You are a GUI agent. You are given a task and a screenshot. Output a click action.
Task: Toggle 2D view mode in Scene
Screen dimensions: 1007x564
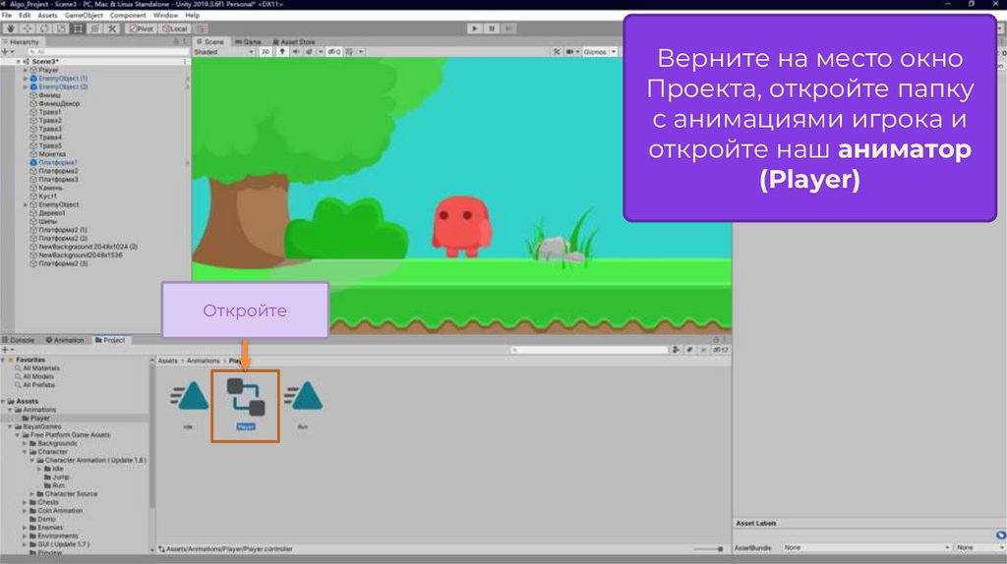click(x=266, y=51)
